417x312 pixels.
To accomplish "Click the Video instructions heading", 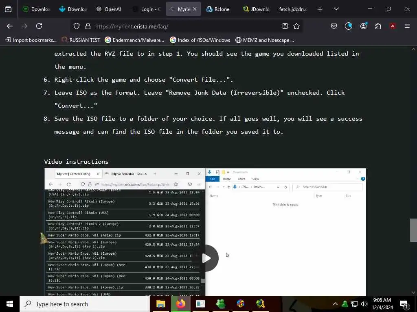I will pyautogui.click(x=76, y=162).
